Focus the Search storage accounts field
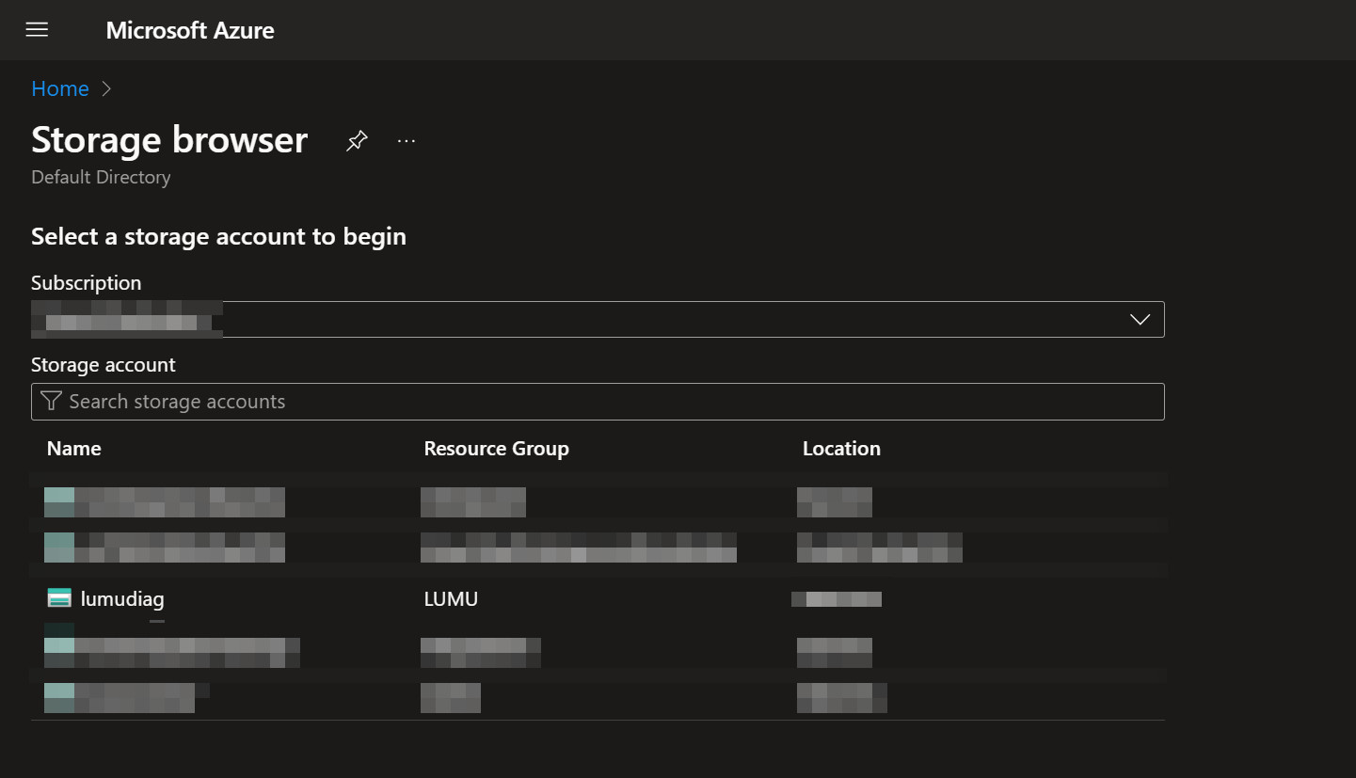This screenshot has width=1356, height=778. tap(602, 402)
